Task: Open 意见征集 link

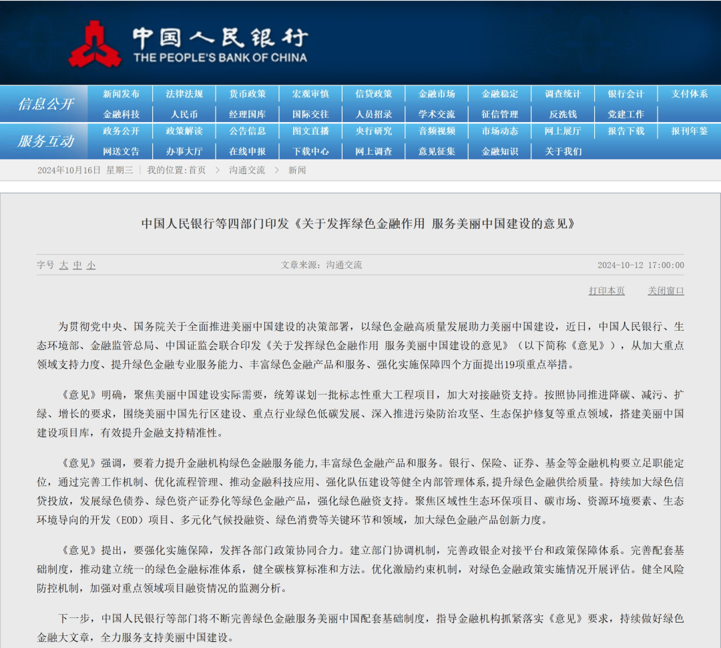Action: [x=437, y=151]
